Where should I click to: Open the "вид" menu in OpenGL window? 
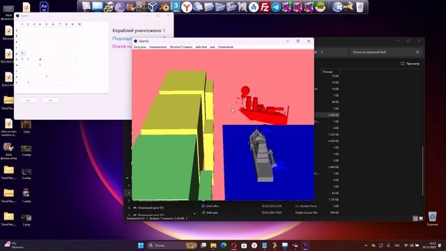pos(213,47)
